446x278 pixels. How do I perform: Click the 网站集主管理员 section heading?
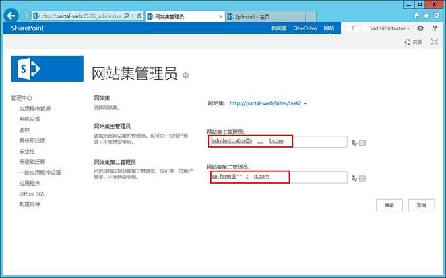coord(112,126)
